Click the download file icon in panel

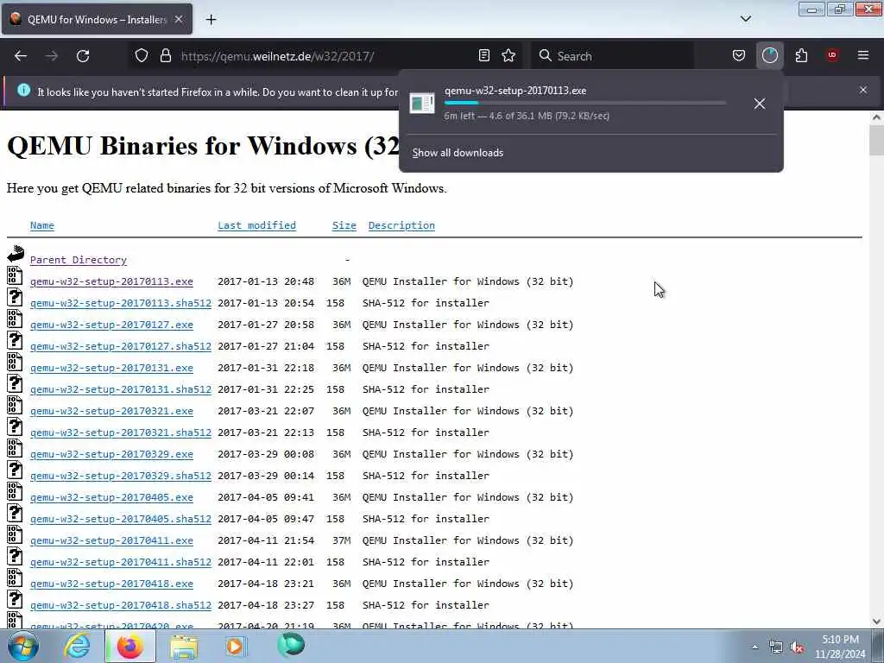click(x=421, y=104)
